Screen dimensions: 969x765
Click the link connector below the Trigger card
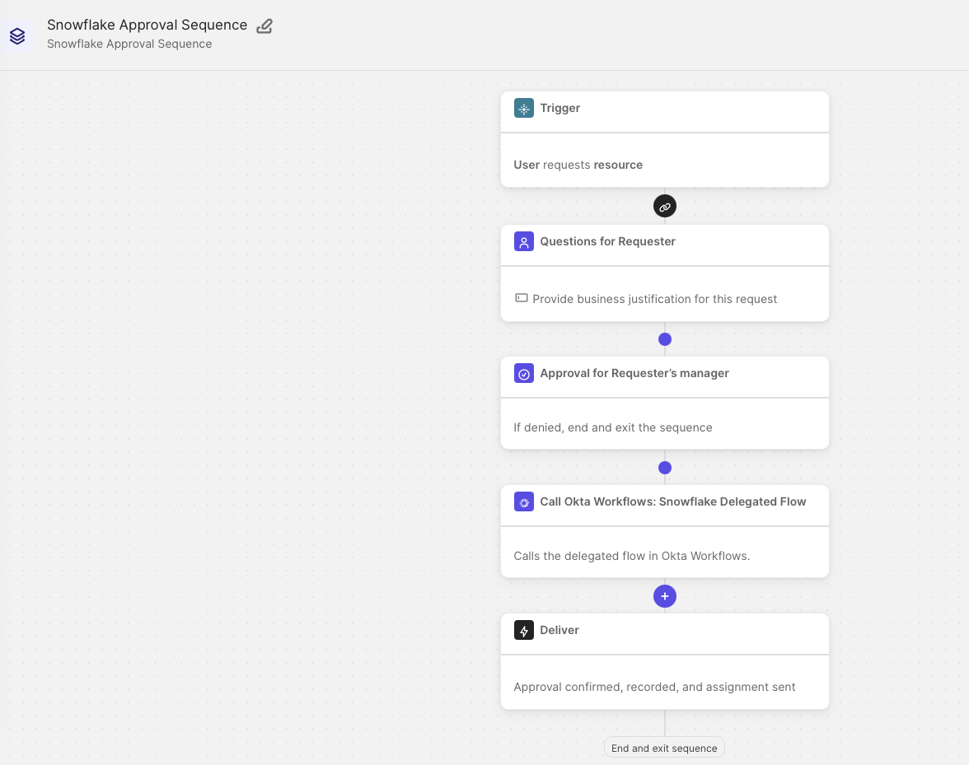click(664, 206)
